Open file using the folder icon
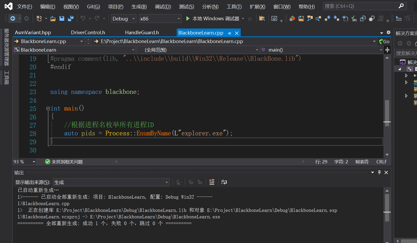This screenshot has width=417, height=243. [53, 18]
